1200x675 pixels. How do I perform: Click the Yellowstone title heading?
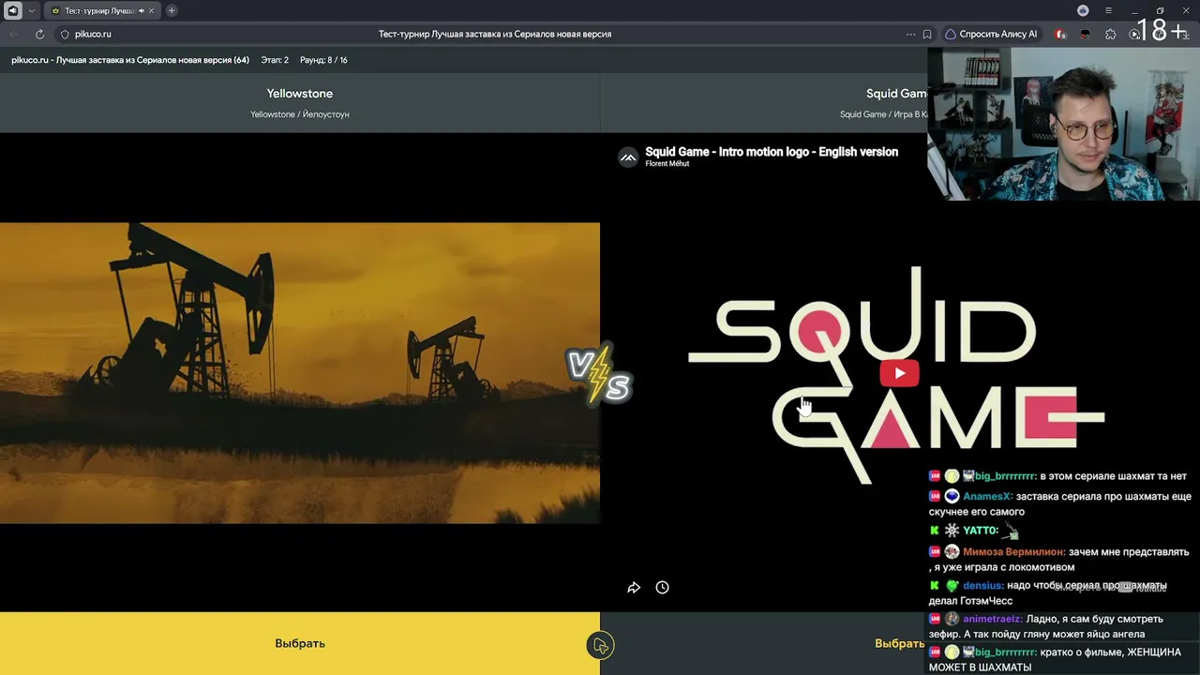tap(300, 94)
